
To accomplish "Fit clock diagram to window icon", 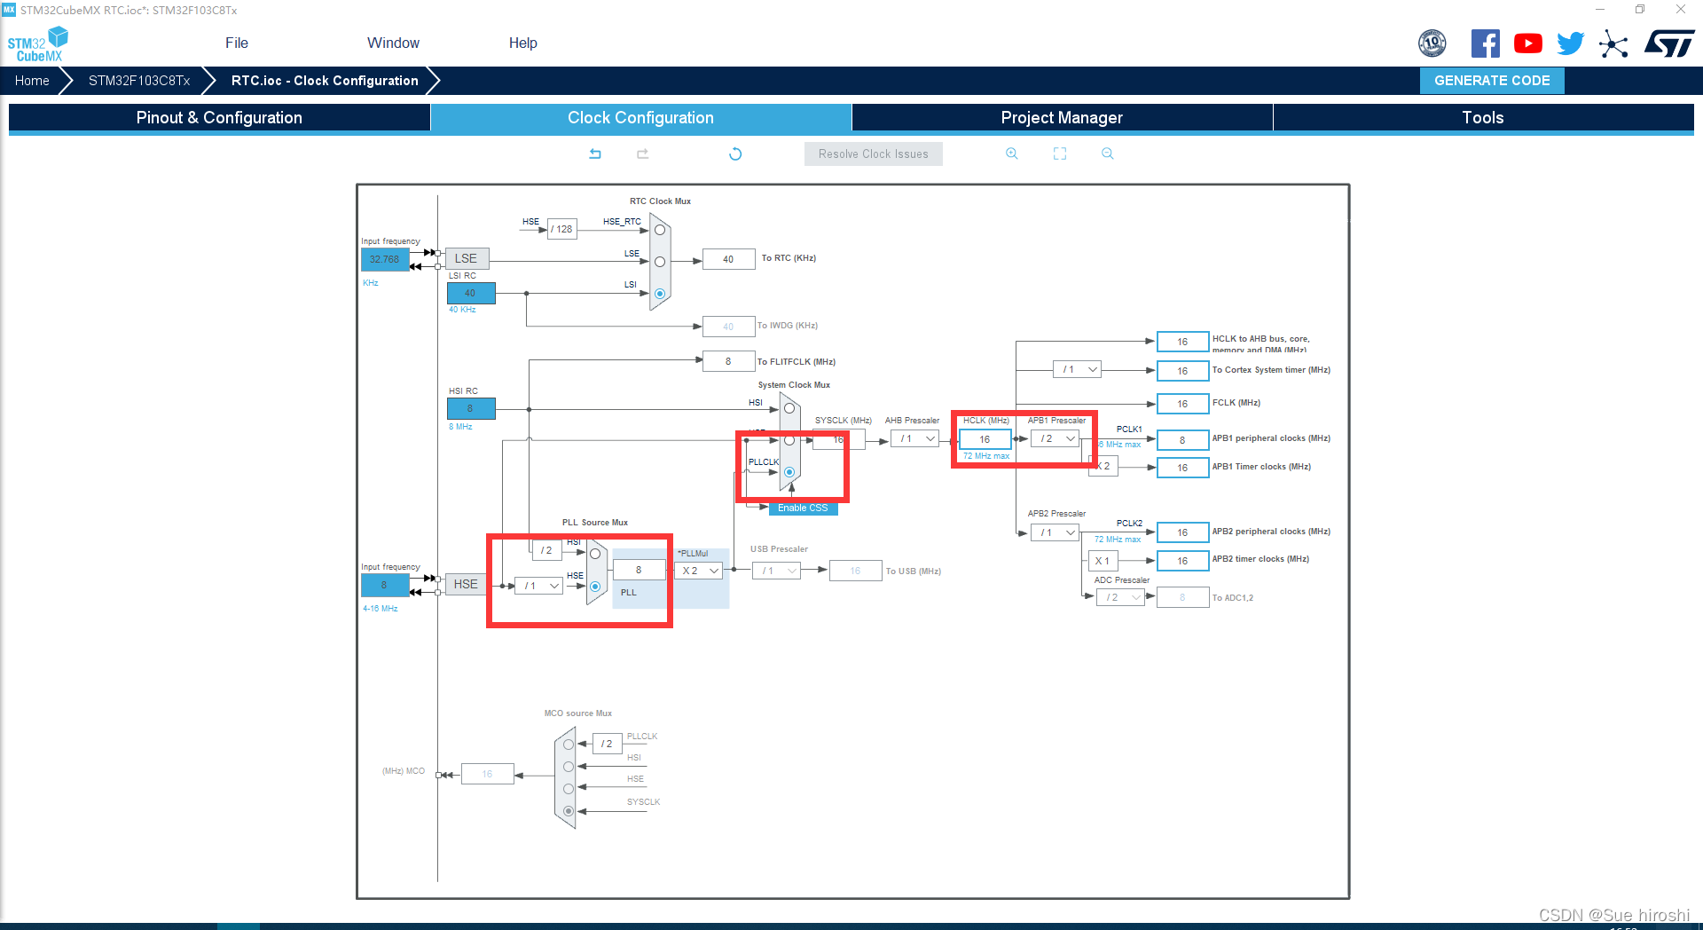I will click(1060, 154).
